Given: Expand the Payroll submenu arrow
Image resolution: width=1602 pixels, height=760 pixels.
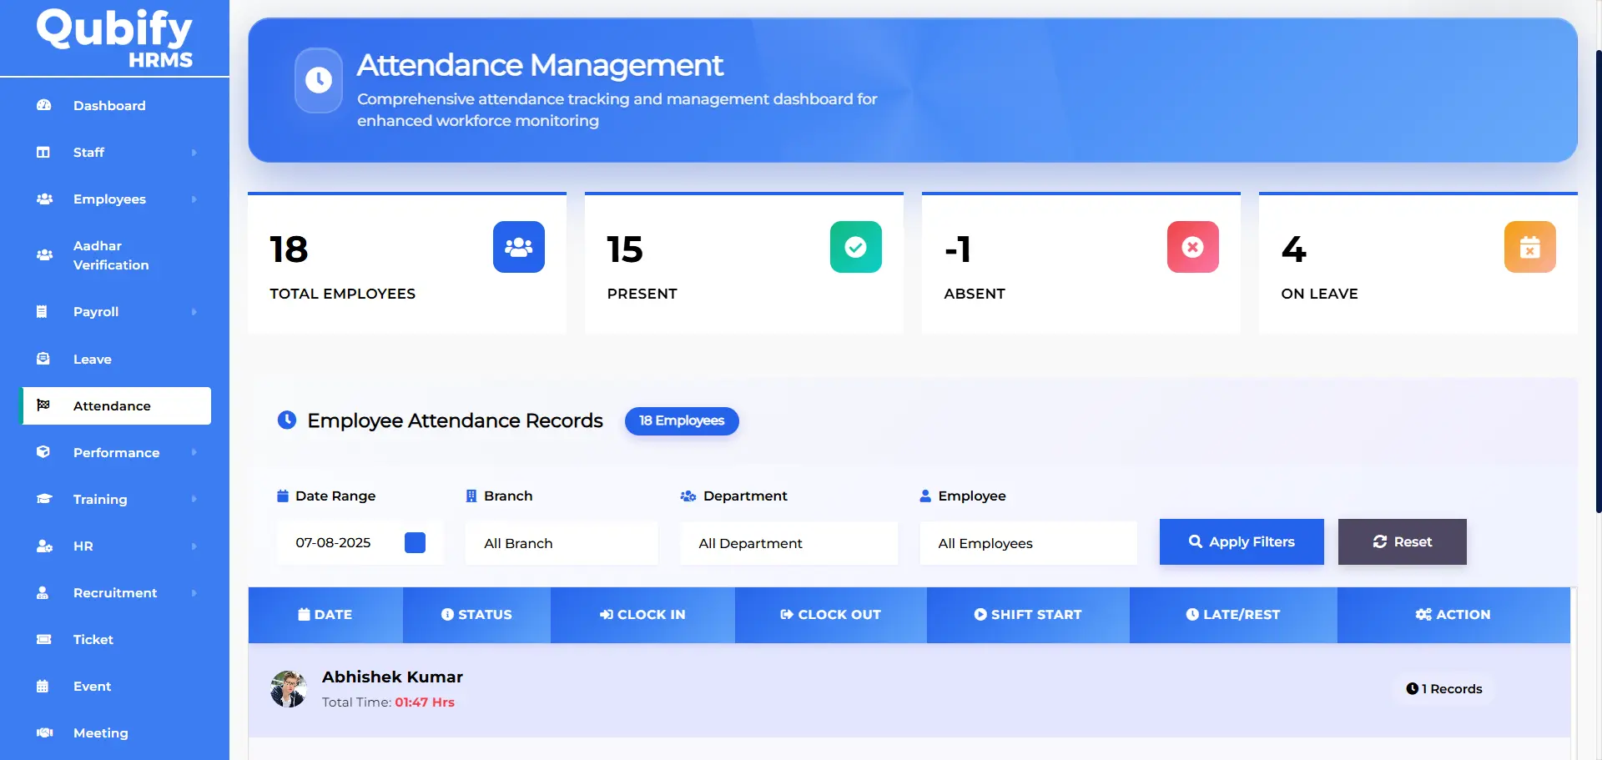Looking at the screenshot, I should pos(194,312).
